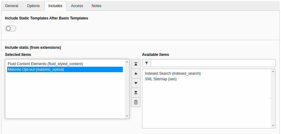The image size is (281, 134).
Task: Click Selected Items list scroll-up arrow
Action: [x=127, y=62]
